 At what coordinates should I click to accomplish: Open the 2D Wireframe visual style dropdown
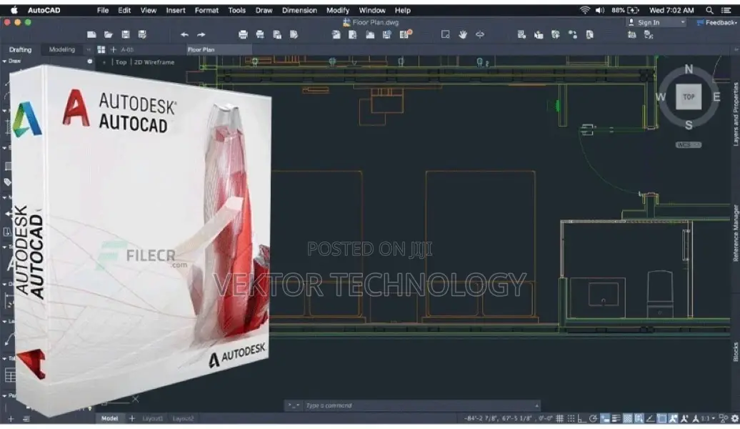(154, 62)
